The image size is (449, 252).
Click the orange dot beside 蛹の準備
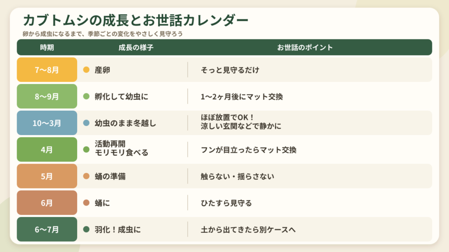86,176
